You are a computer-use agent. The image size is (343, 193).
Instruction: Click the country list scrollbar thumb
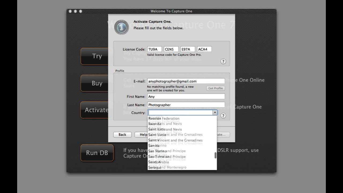pos(215,155)
